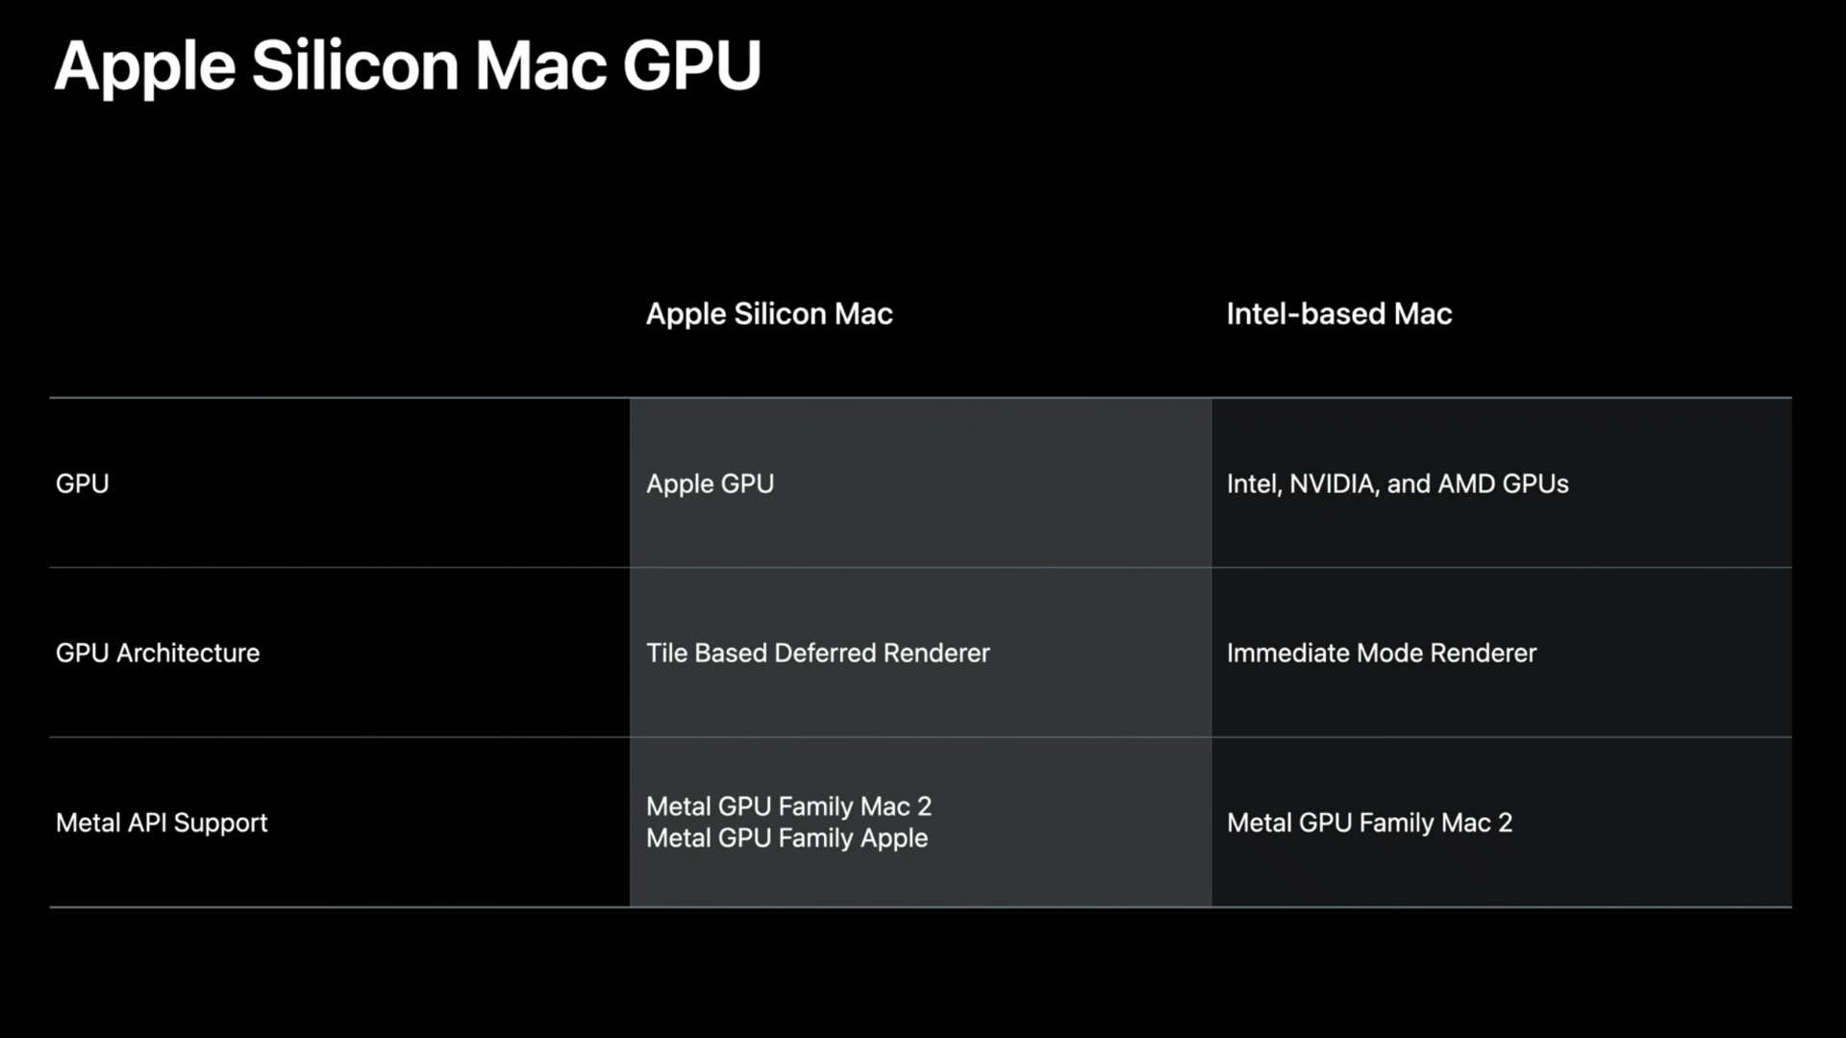The height and width of the screenshot is (1038, 1846).
Task: Click the Apple Silicon Mac GPU slide title
Action: click(x=408, y=67)
